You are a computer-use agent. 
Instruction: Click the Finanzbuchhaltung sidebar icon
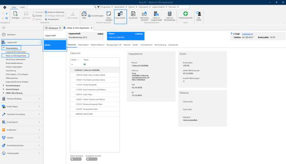click(4, 98)
